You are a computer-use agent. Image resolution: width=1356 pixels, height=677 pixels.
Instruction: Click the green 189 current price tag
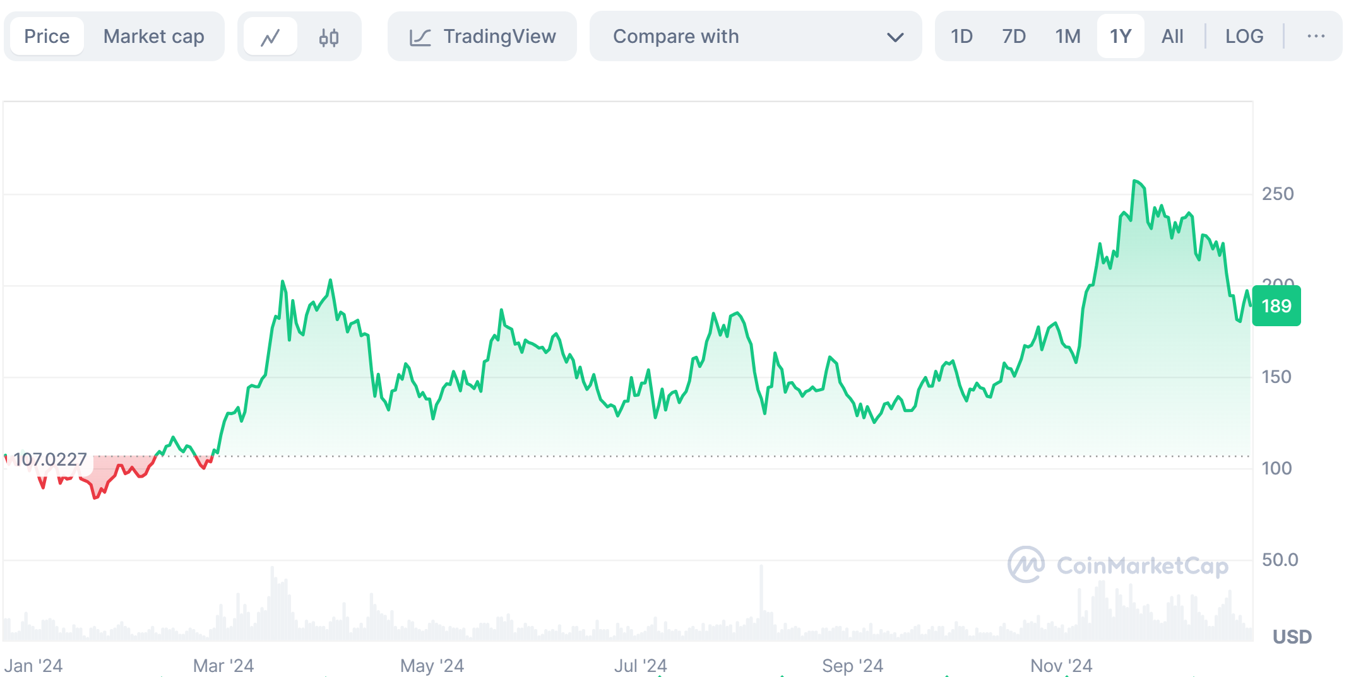click(1276, 306)
